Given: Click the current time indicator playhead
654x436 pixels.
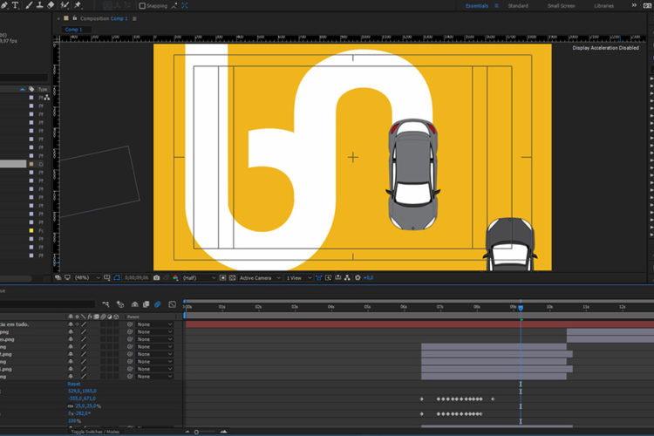Looking at the screenshot, I should (x=521, y=308).
